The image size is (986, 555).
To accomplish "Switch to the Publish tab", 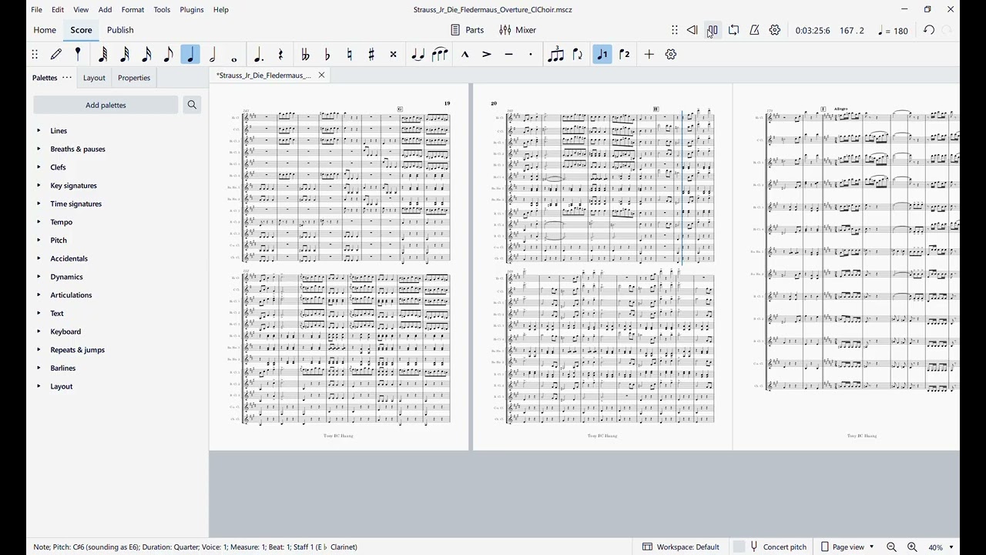I will pos(120,31).
